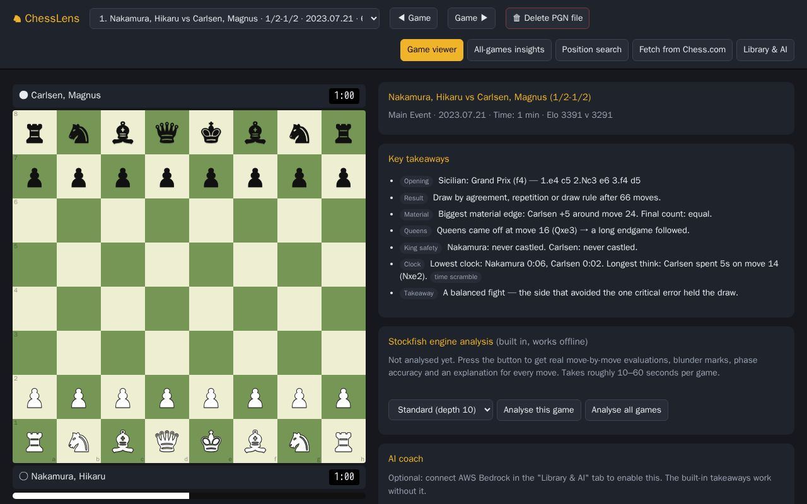Image resolution: width=807 pixels, height=504 pixels.
Task: Open the Standard (depth 10) dropdown
Action: pos(441,410)
